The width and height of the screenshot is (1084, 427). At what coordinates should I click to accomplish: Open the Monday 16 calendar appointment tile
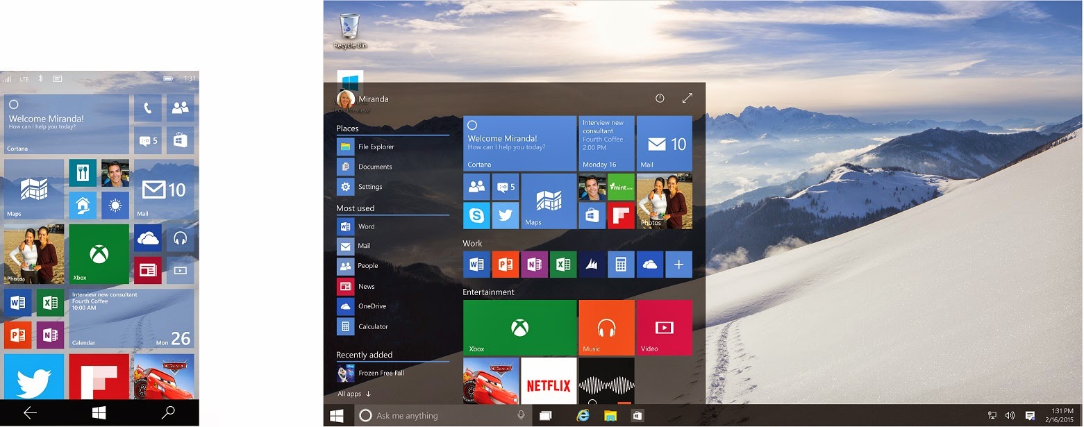tap(606, 143)
